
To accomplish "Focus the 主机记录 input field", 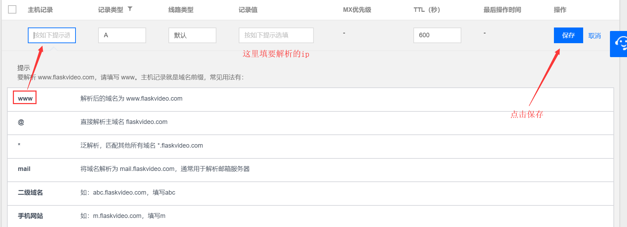I will click(52, 35).
